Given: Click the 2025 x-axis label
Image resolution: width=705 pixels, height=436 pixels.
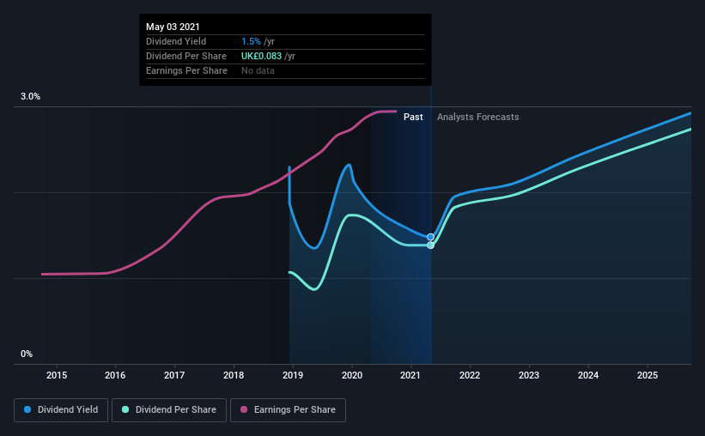Looking at the screenshot, I should [647, 375].
